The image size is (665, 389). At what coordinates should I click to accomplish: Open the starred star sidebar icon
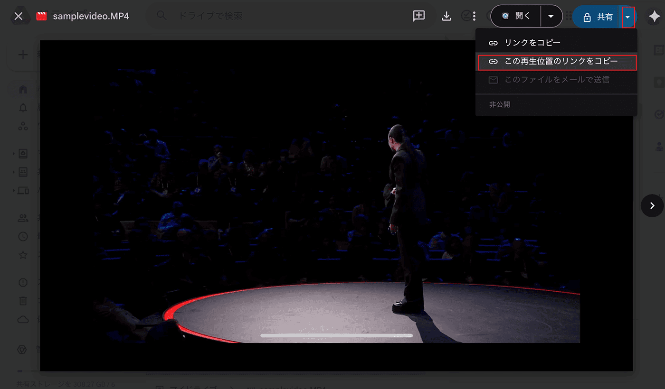23,255
